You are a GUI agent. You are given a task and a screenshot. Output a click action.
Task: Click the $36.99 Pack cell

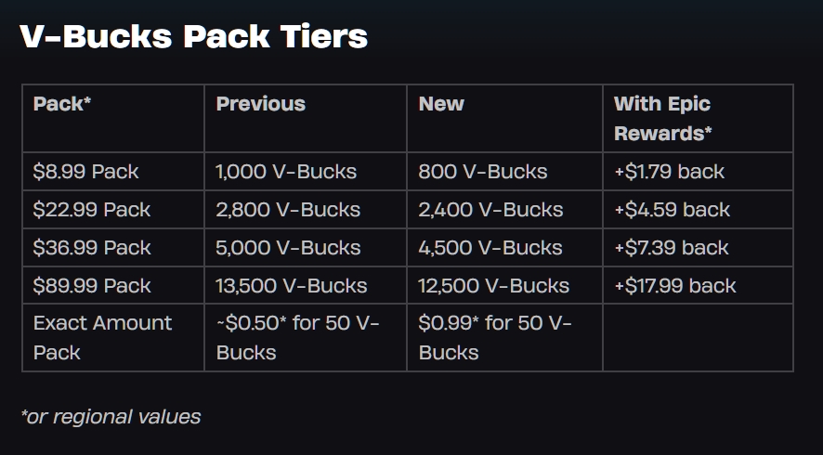pos(91,248)
